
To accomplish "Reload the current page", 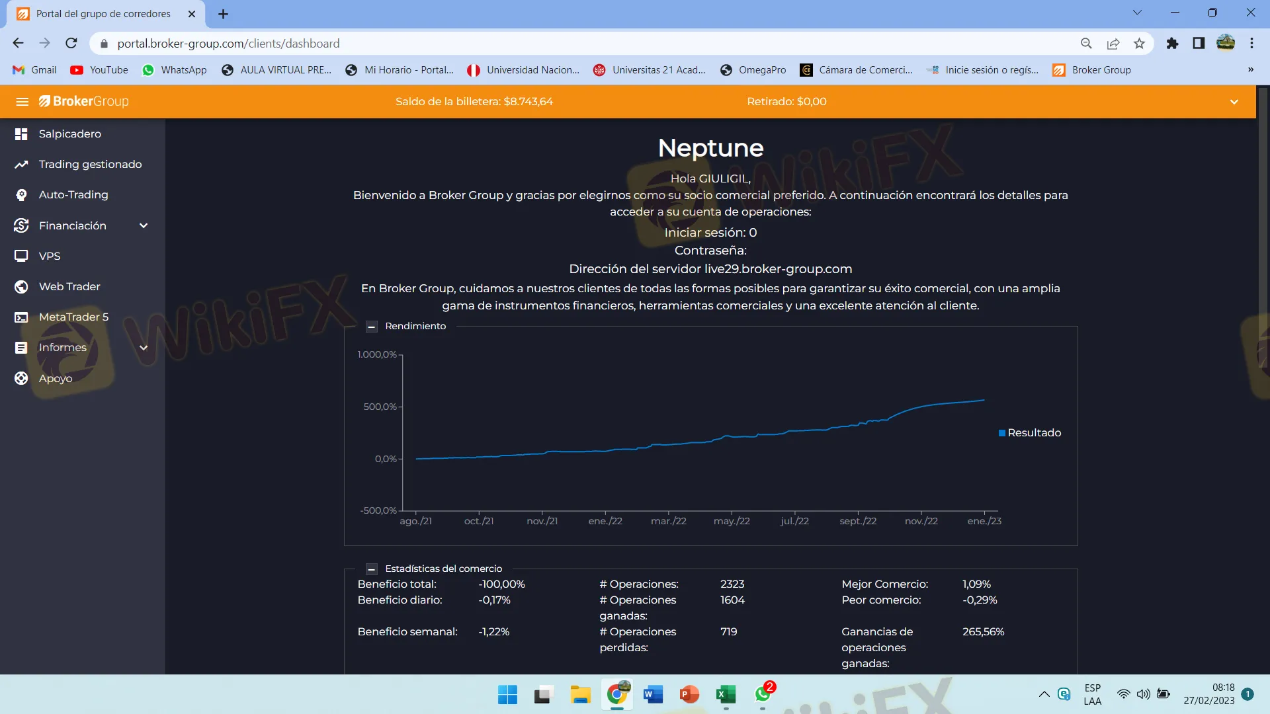I will [x=71, y=44].
